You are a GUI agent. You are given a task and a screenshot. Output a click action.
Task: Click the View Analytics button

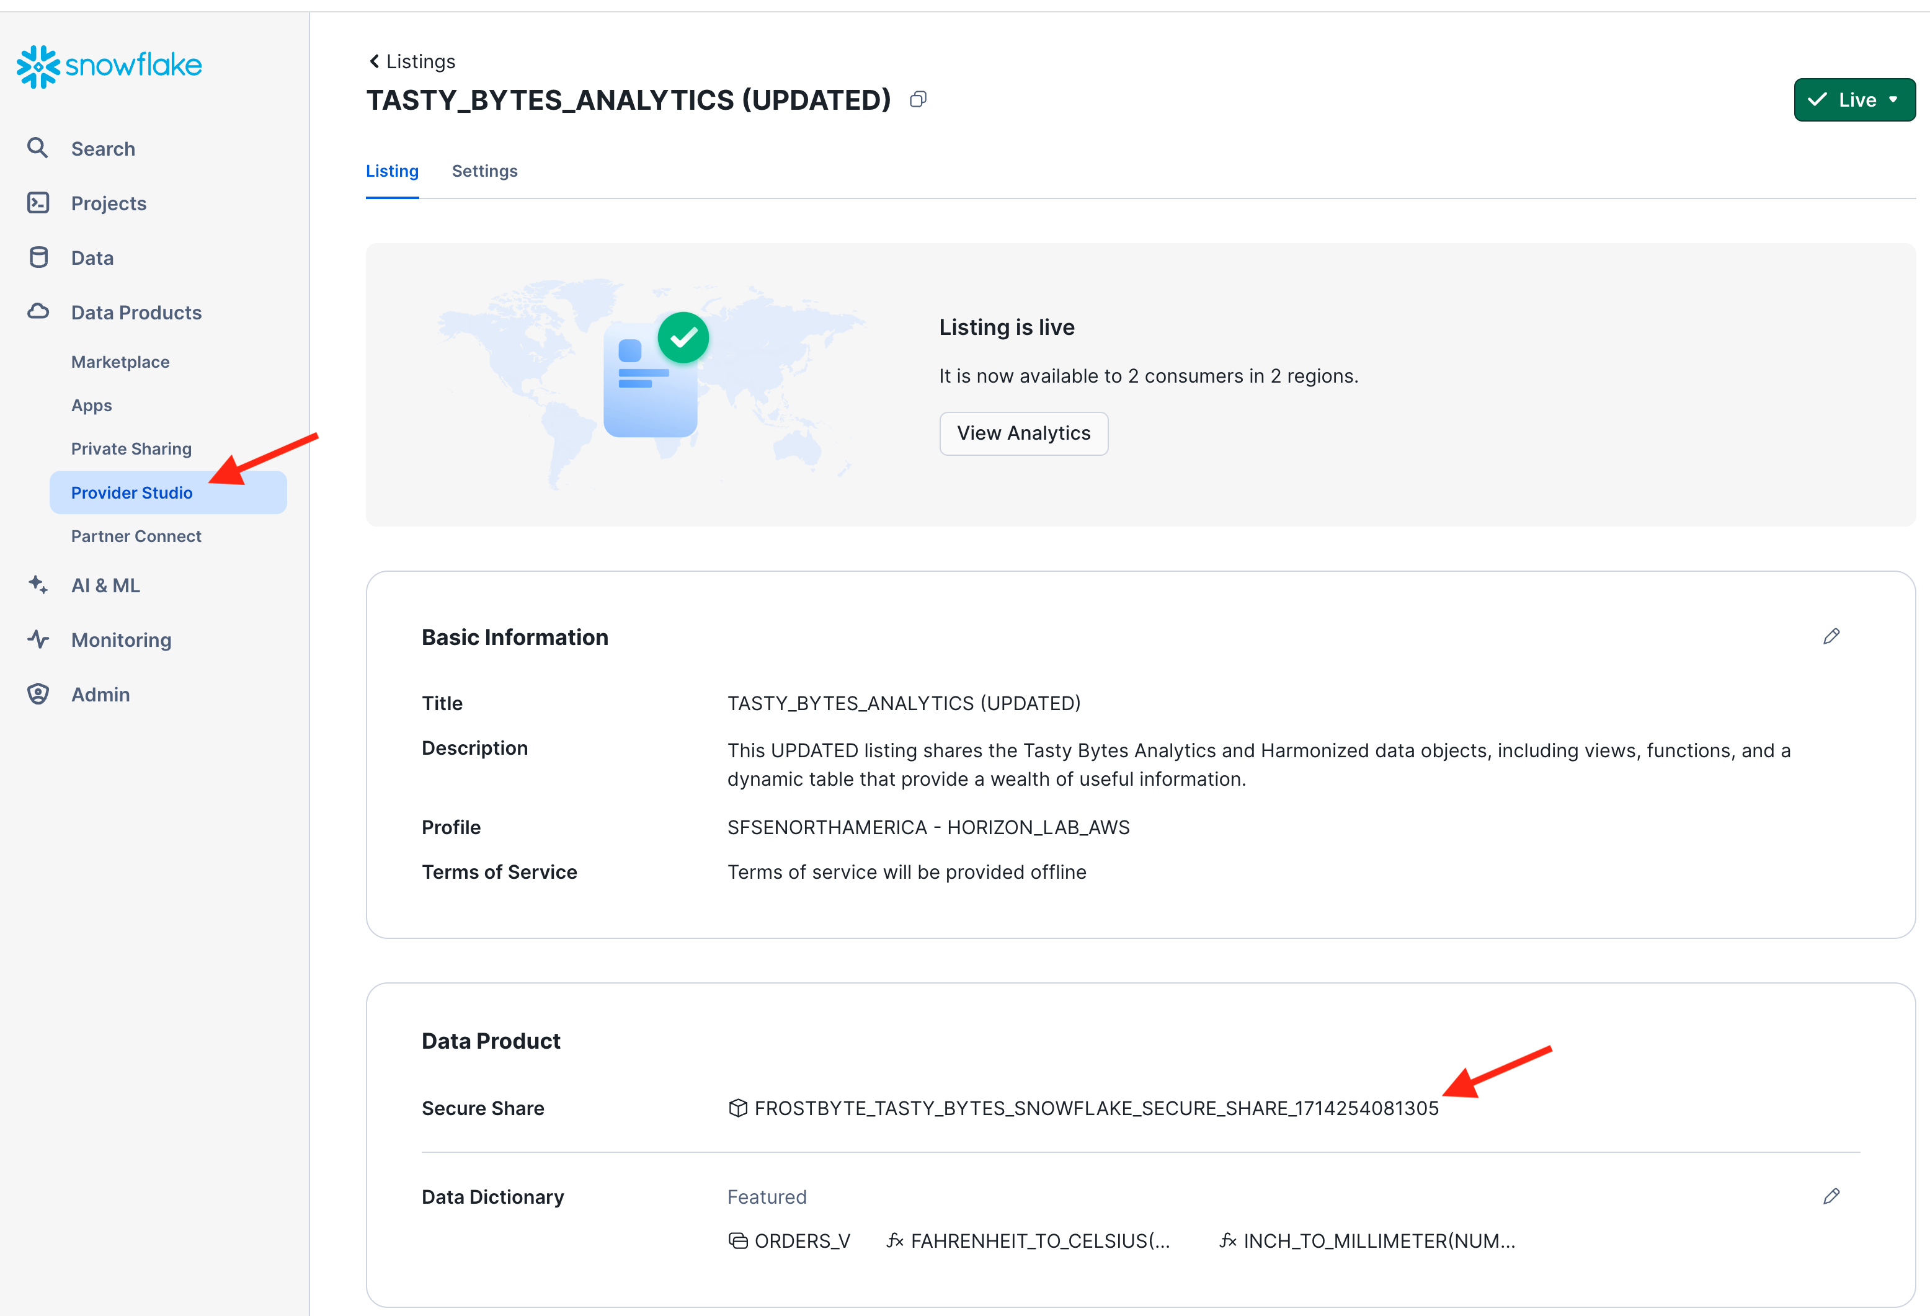point(1023,433)
